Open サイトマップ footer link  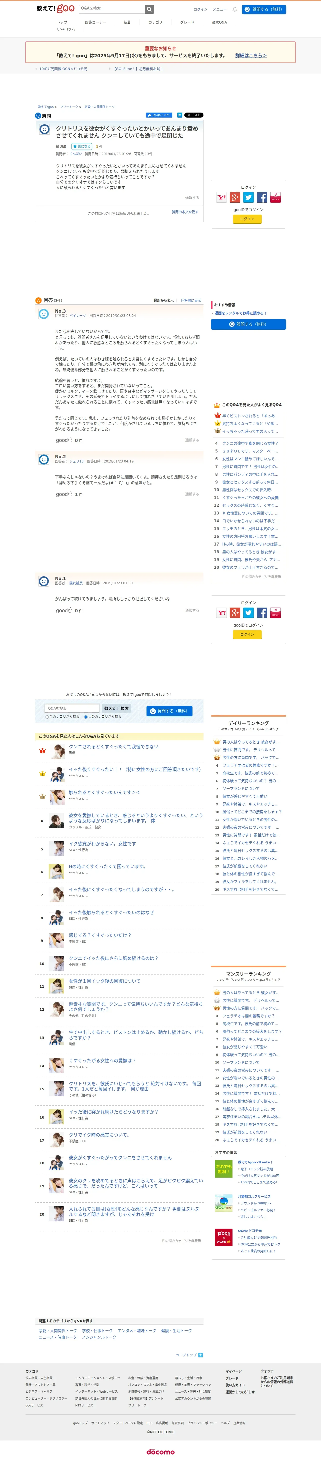[x=100, y=1423]
